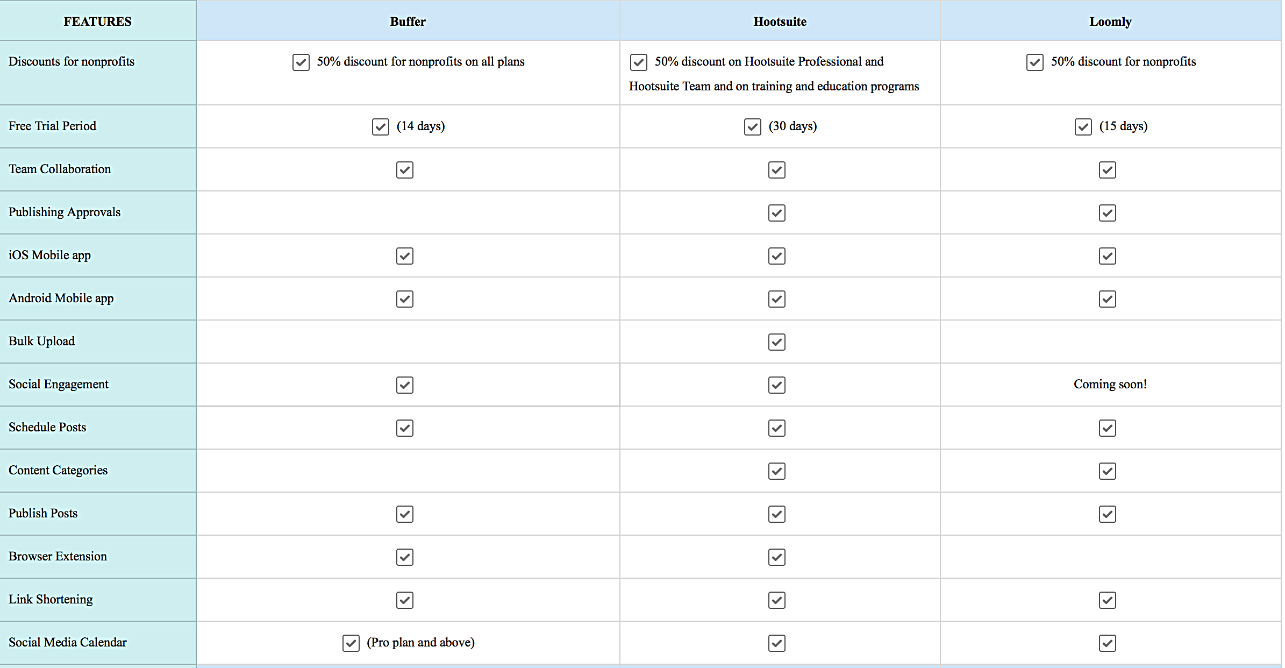Click Loomly's Social Media Calendar checkmark
Viewport: 1285px width, 668px height.
pyautogui.click(x=1108, y=643)
